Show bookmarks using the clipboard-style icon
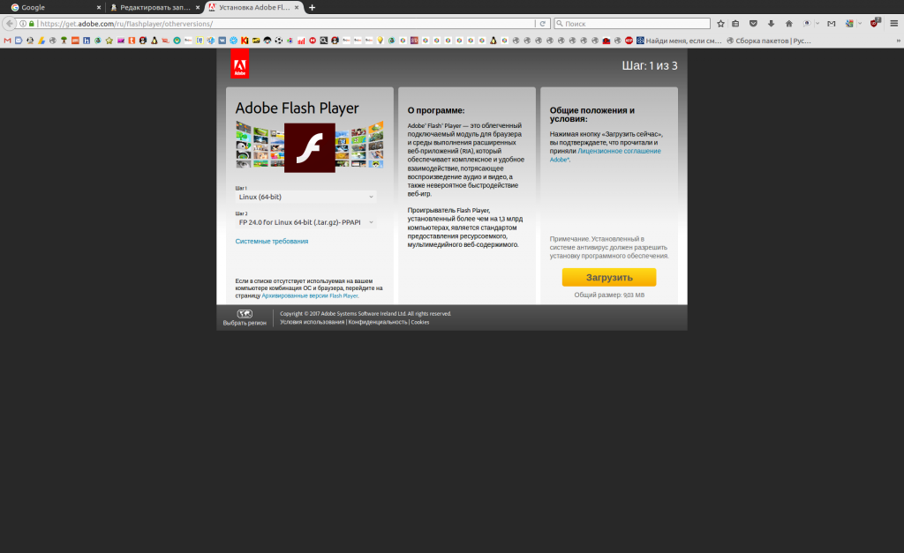 735,24
